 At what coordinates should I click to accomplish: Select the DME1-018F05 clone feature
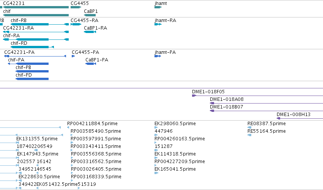[257, 96]
